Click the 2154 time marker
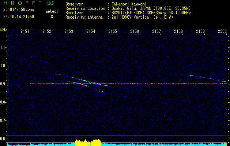This screenshot has width=230, height=146. point(91,31)
